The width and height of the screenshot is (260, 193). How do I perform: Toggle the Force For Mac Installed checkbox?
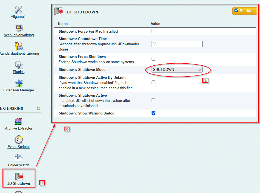point(153,31)
